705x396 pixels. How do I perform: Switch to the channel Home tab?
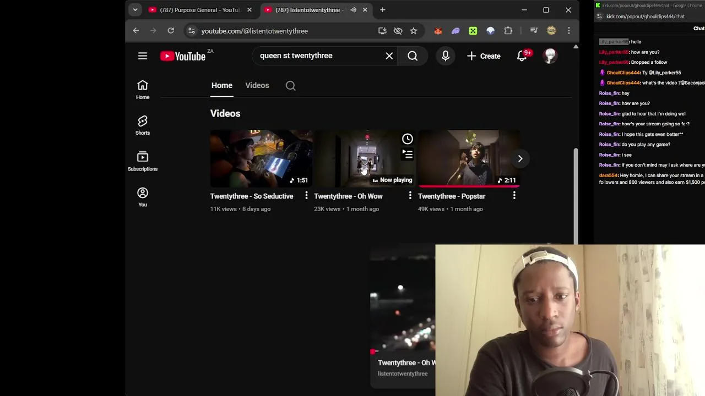coord(222,85)
